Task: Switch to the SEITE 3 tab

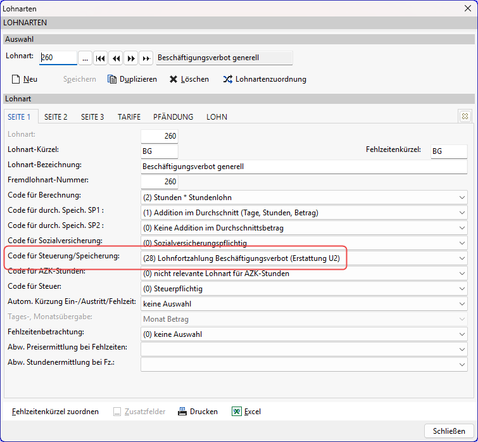Action: pyautogui.click(x=92, y=117)
